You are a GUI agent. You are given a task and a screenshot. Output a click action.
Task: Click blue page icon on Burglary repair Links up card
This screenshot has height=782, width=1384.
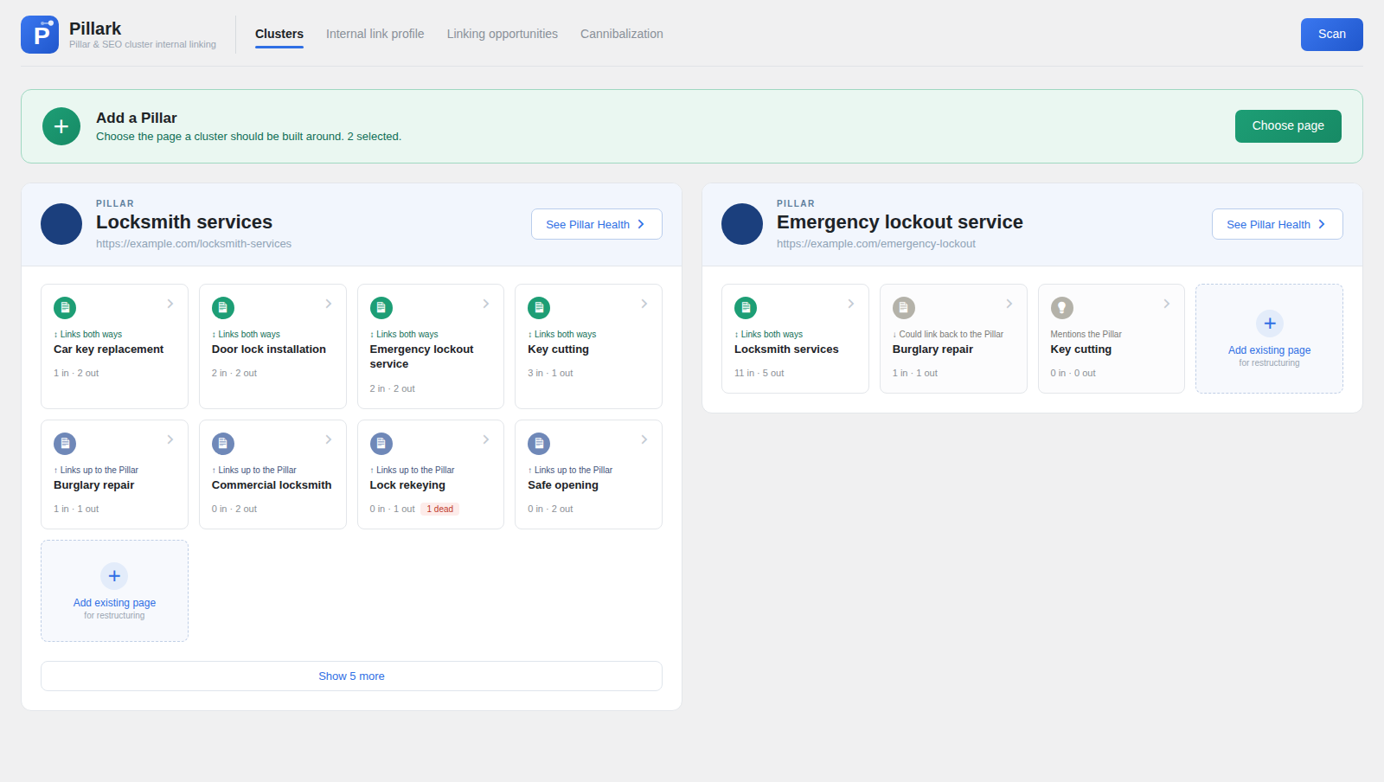click(65, 444)
